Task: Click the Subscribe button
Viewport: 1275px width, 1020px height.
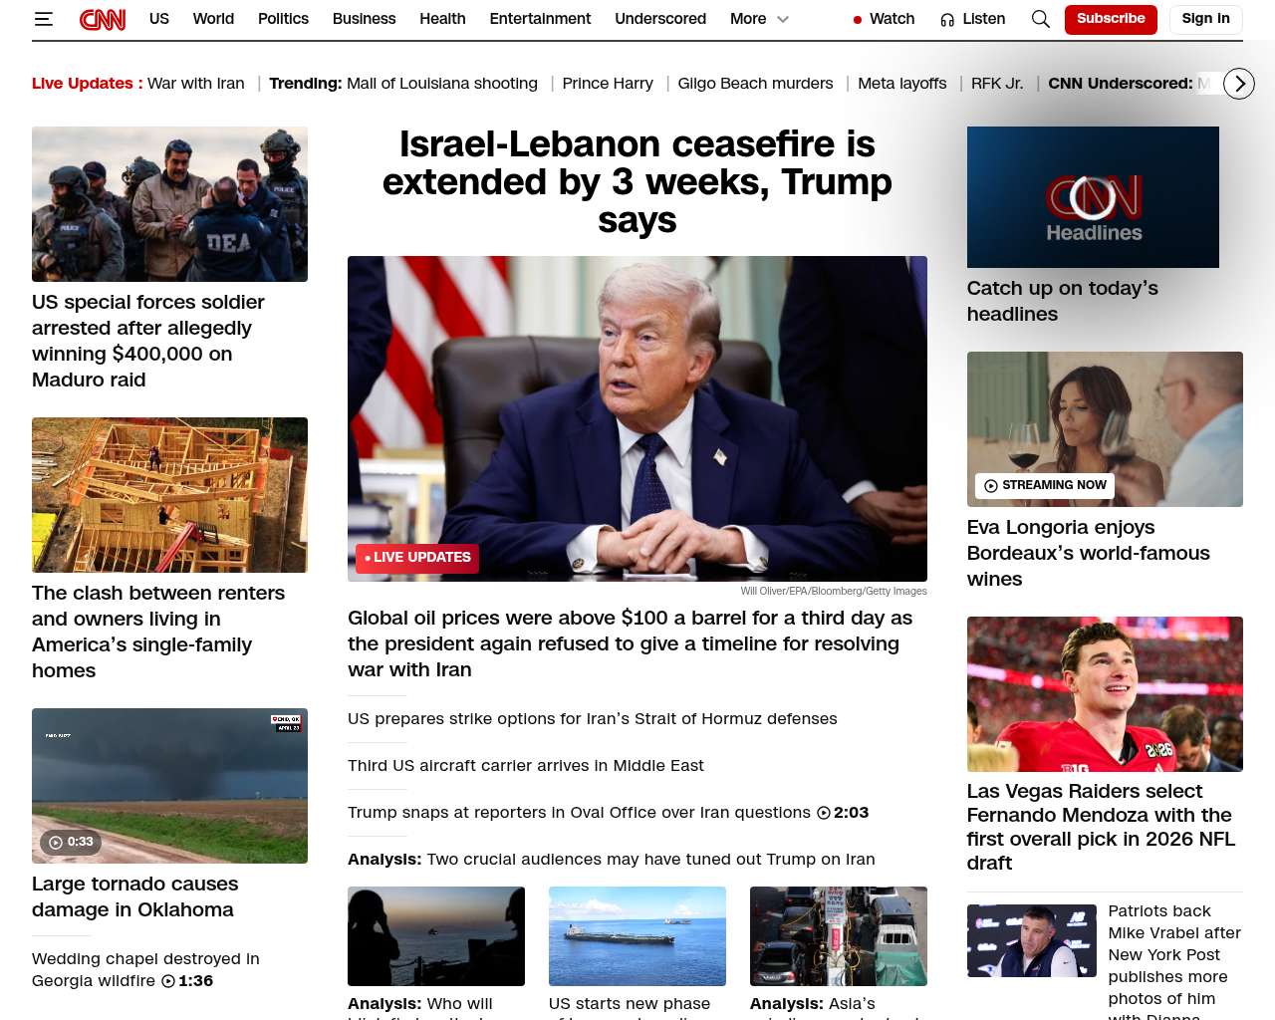Action: (x=1111, y=19)
